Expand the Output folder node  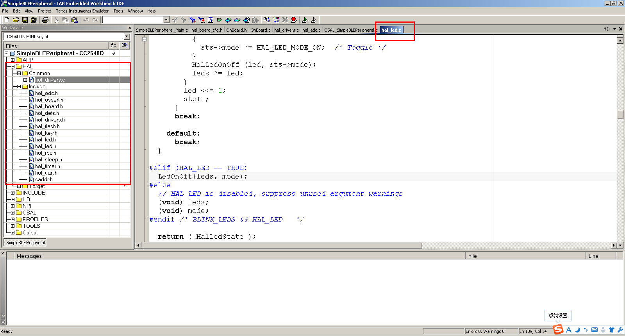12,232
